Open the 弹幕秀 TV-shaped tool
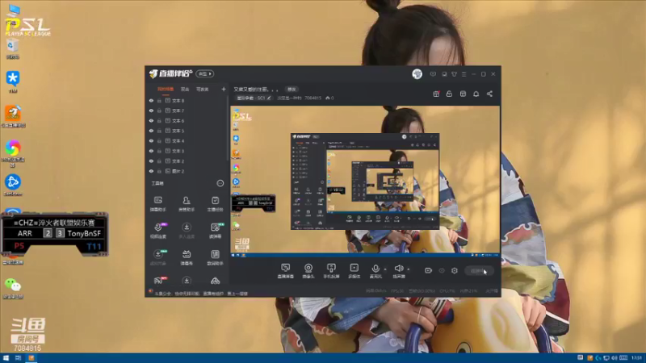Image resolution: width=646 pixels, height=363 pixels. tap(187, 257)
